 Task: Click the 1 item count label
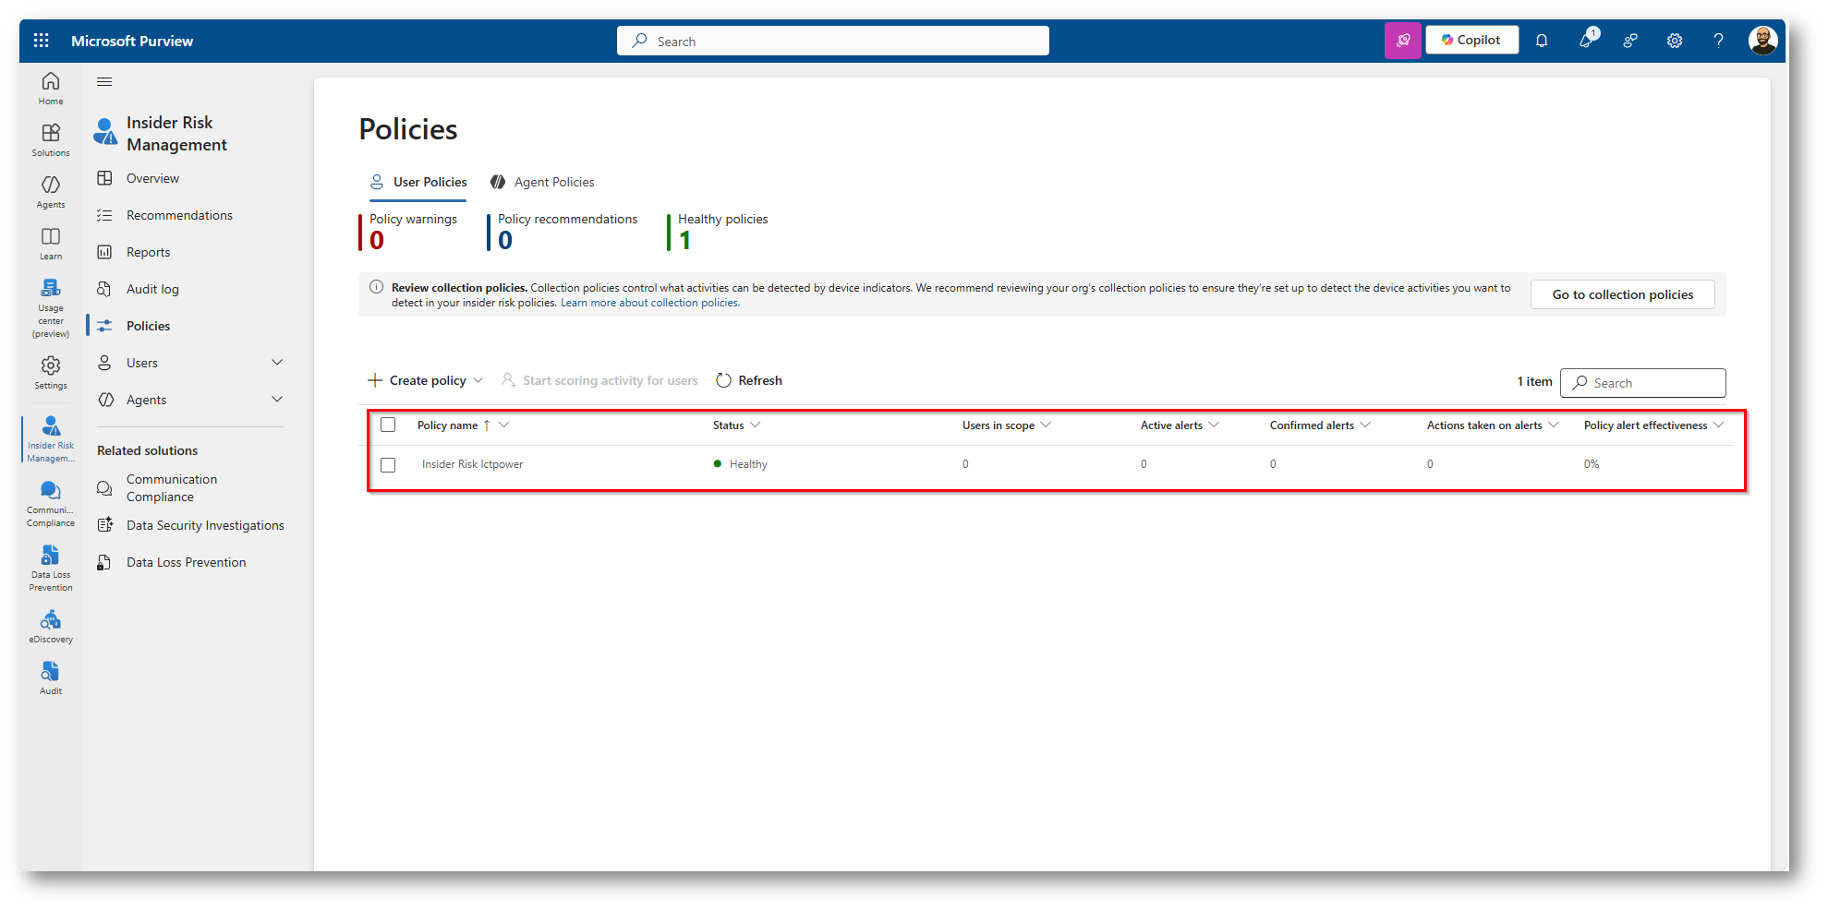[1534, 381]
